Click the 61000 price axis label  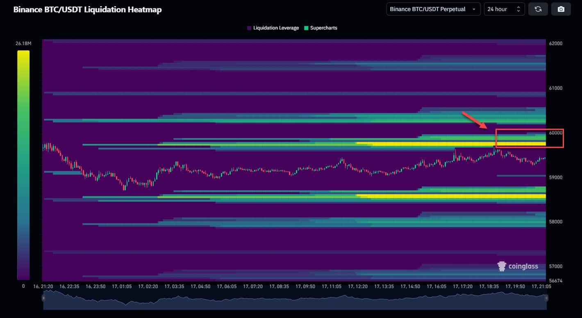(556, 88)
